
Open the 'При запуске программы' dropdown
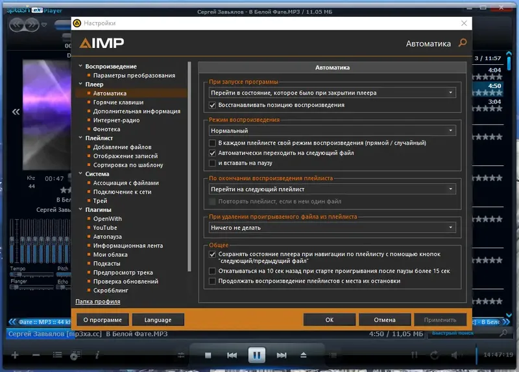click(x=332, y=93)
